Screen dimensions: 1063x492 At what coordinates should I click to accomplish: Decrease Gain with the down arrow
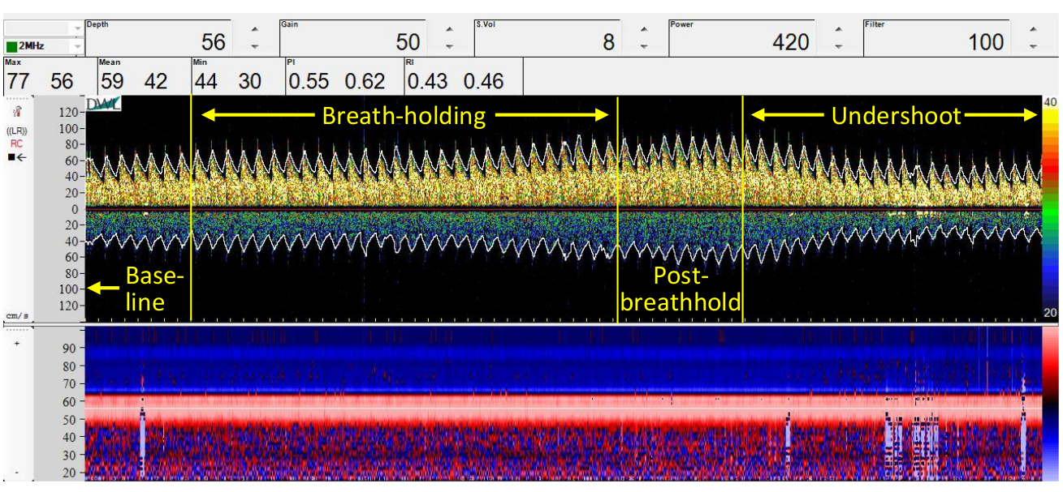coord(449,47)
